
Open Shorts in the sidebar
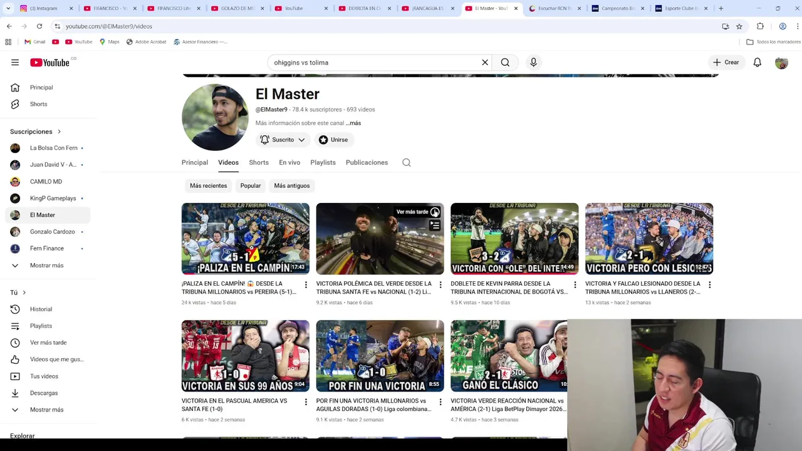48,104
